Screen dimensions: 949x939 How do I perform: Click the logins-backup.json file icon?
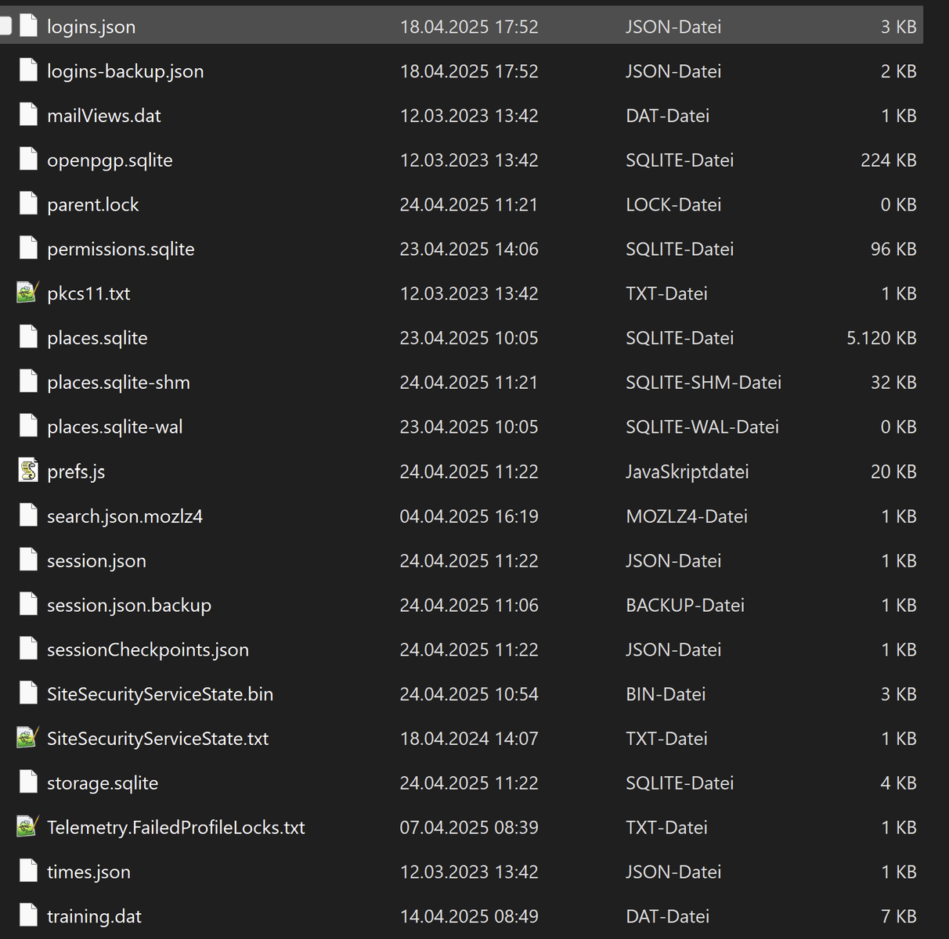tap(28, 70)
